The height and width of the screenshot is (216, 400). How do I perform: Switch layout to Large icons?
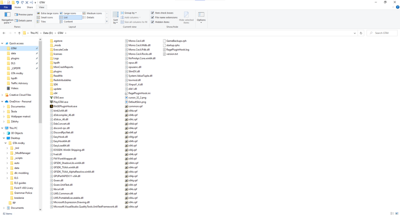click(68, 13)
